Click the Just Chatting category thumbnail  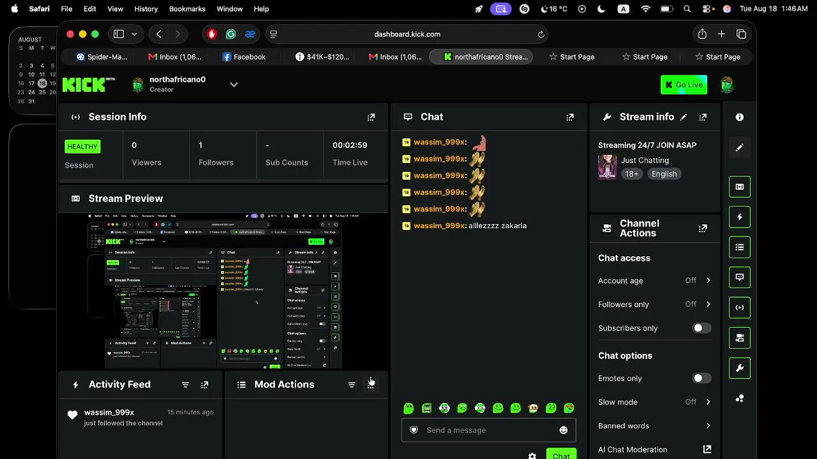click(x=607, y=167)
